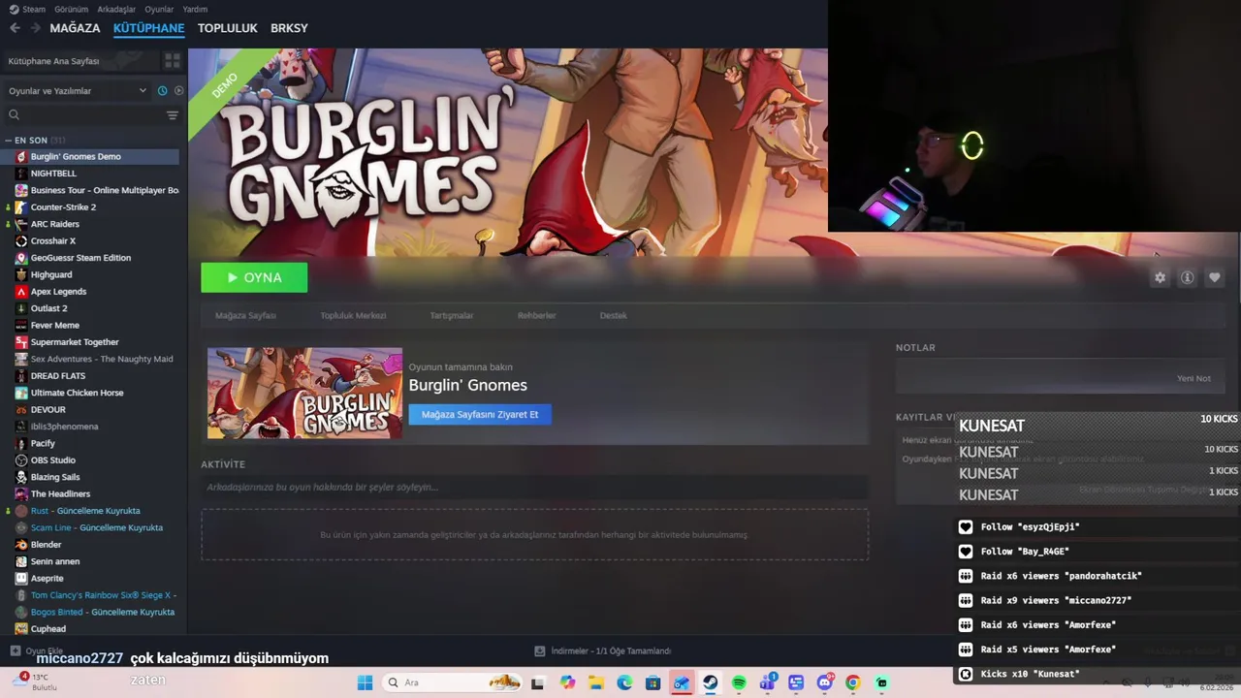Open Google Chrome from taskbar
Image resolution: width=1241 pixels, height=698 pixels.
pos(853,682)
